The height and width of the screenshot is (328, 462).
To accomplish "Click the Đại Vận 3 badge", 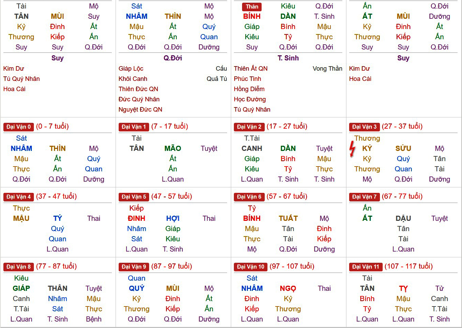I will [x=364, y=127].
